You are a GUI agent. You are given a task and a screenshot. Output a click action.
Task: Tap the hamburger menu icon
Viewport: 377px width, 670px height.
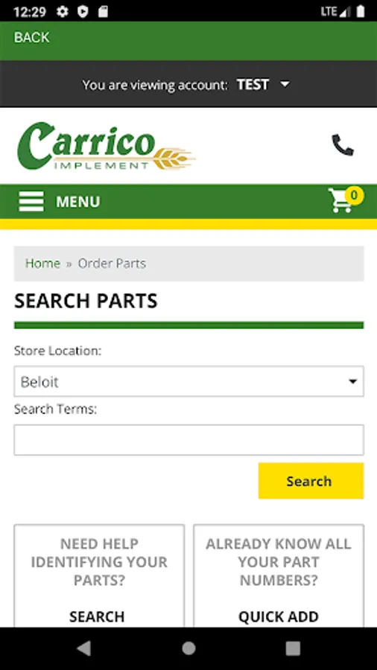31,201
